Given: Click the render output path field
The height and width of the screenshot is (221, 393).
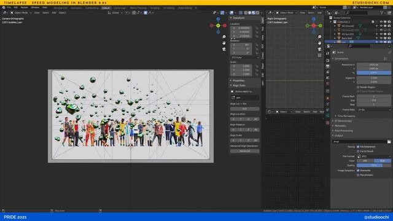Looking at the screenshot, I should [x=360, y=142].
